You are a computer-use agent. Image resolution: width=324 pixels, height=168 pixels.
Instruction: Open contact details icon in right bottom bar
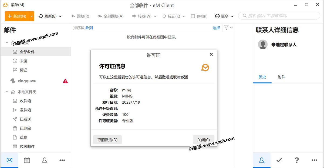point(262,160)
